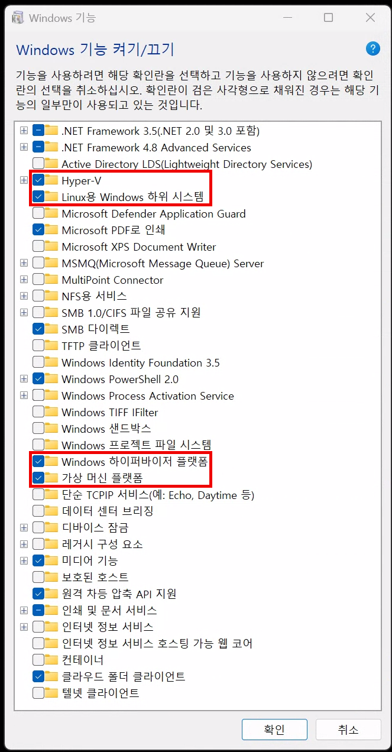Expand SMB 1.0/CIFS 파일 공유 지원 node

click(x=24, y=312)
